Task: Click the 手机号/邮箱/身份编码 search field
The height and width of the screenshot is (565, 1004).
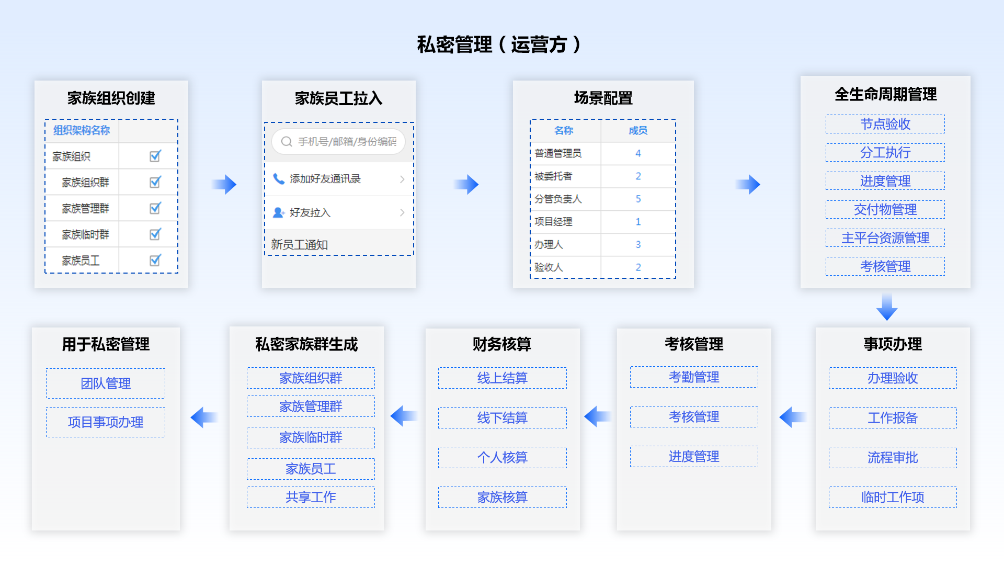Action: coord(347,142)
